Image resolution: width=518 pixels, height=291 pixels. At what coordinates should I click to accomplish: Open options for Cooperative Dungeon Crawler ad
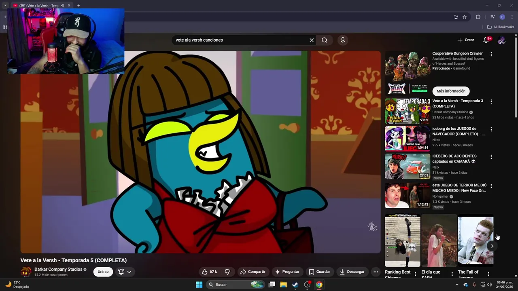(x=491, y=54)
